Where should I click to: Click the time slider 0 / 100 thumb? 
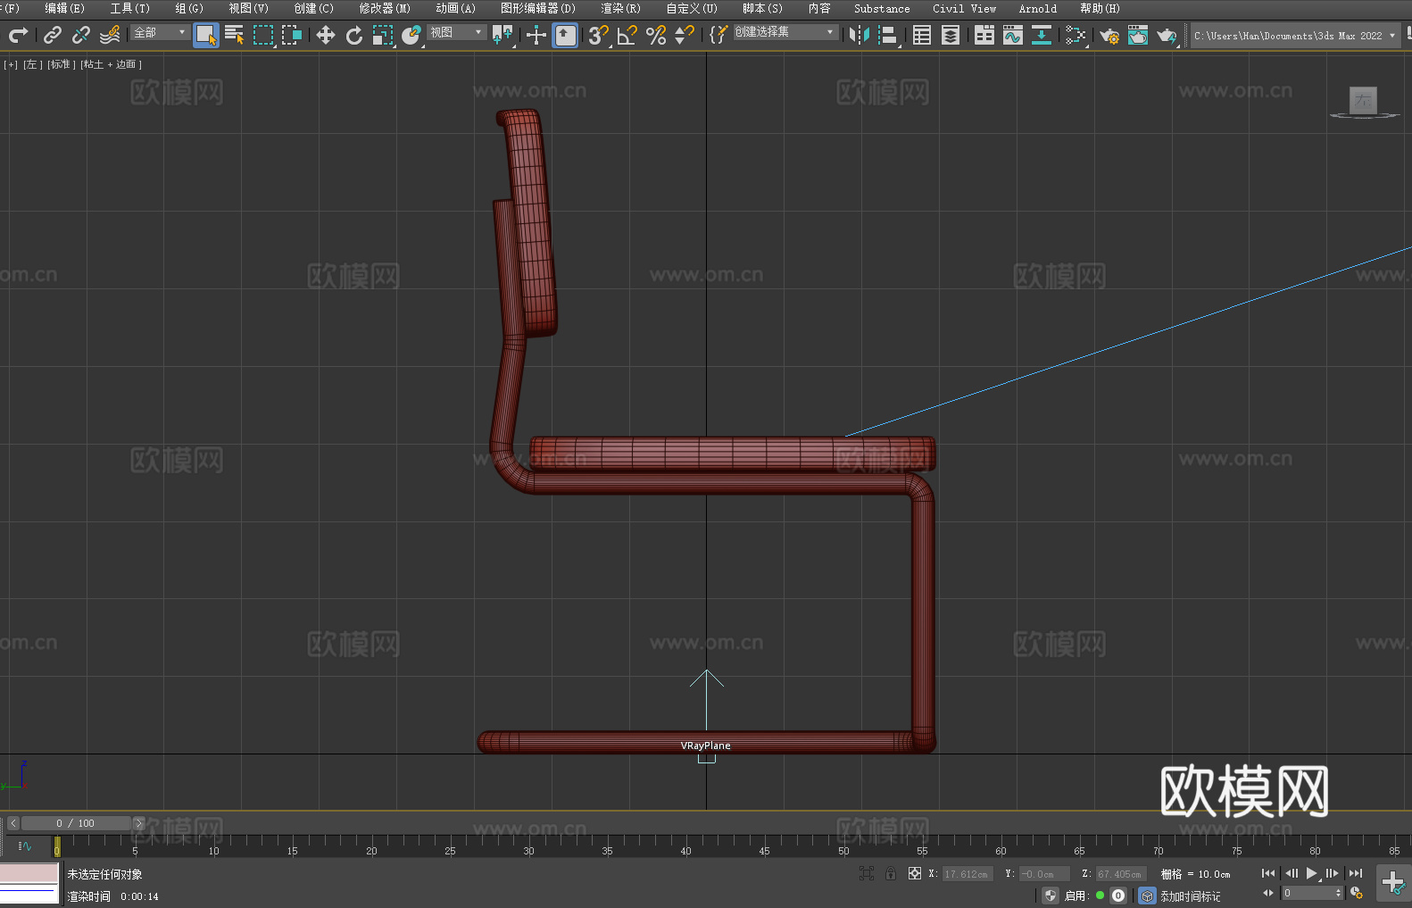click(76, 823)
